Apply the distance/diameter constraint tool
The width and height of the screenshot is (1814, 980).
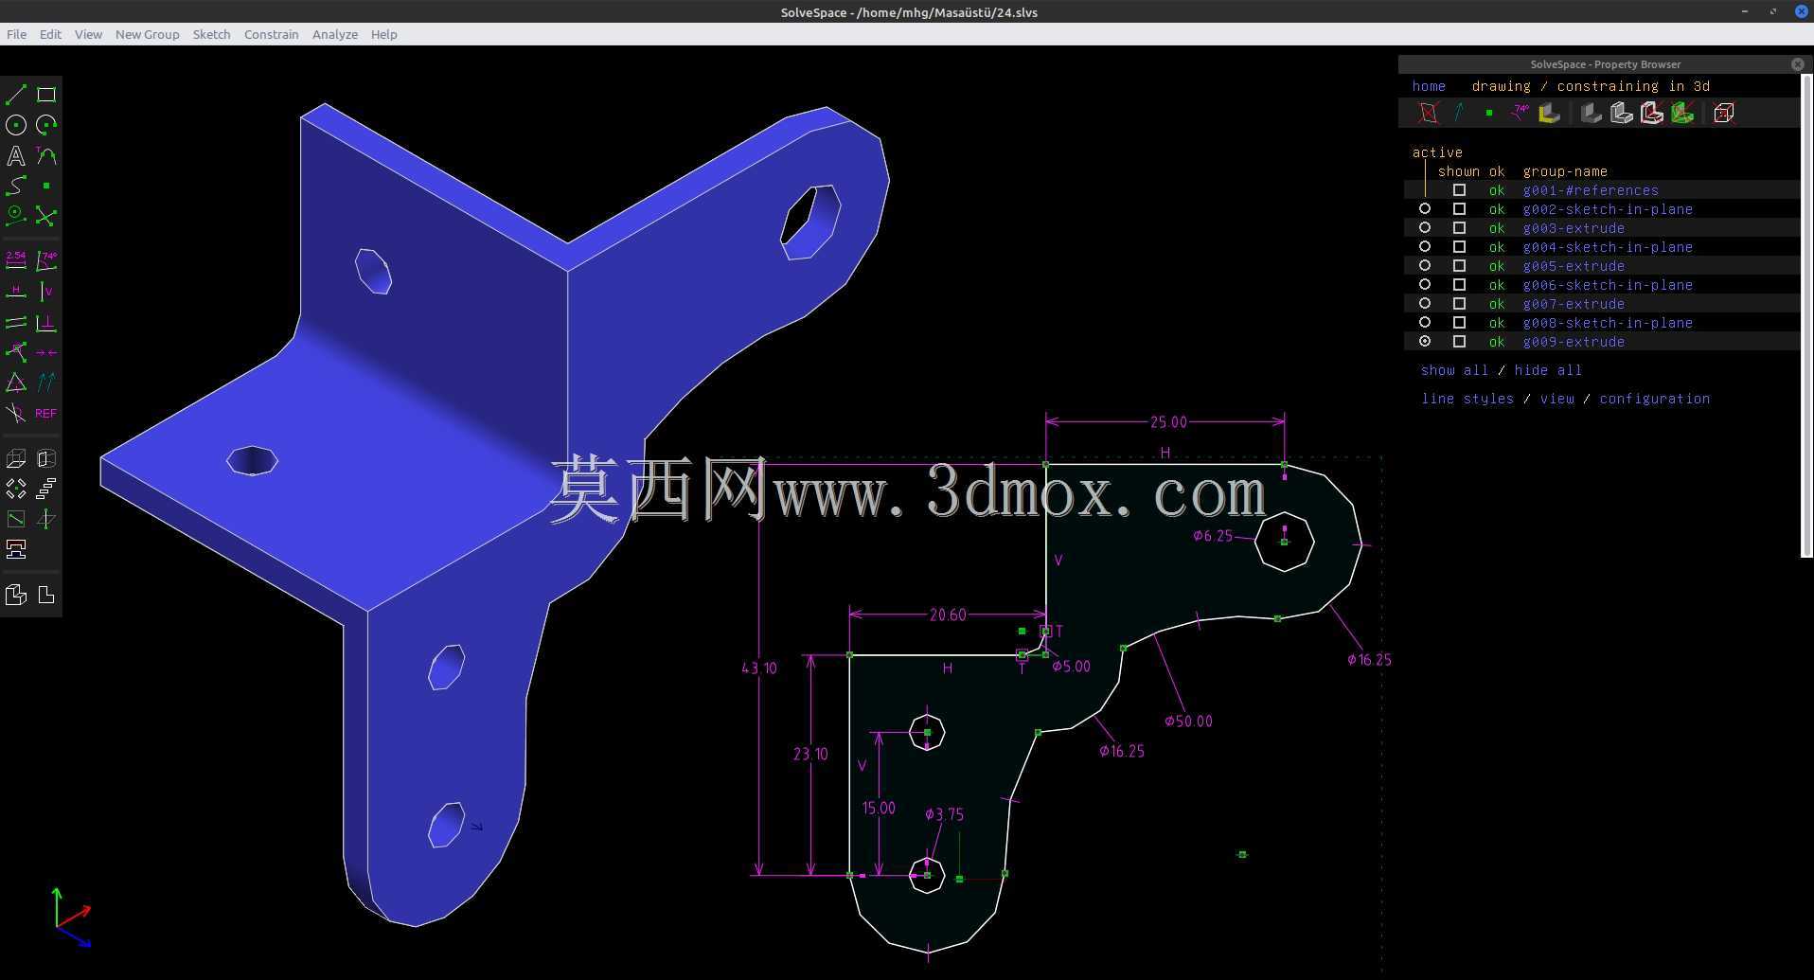[16, 260]
